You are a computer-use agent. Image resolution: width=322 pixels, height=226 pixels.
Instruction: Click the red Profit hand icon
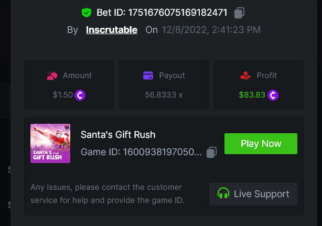[245, 76]
